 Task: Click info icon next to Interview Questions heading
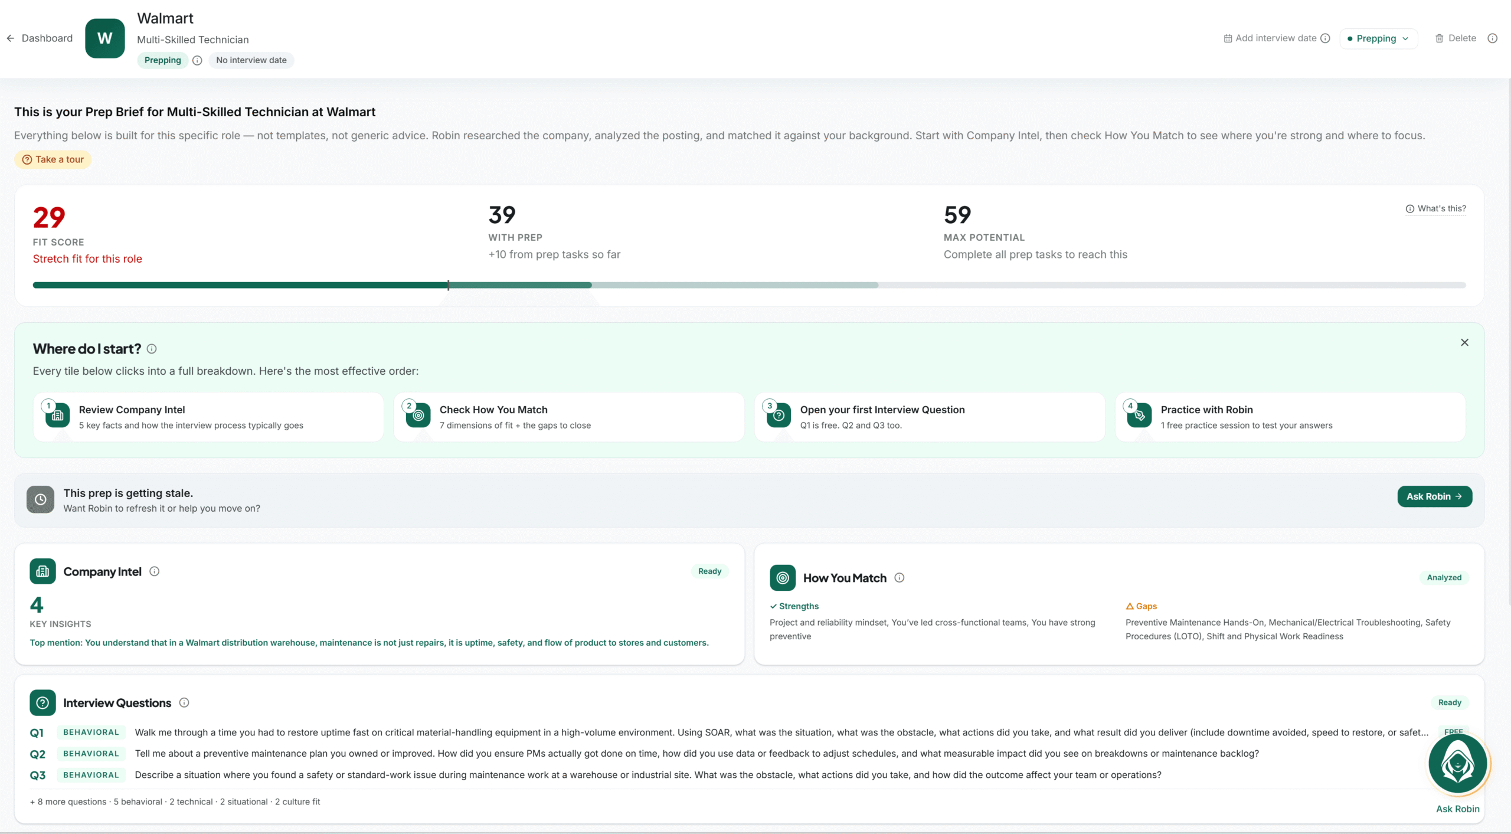point(184,702)
